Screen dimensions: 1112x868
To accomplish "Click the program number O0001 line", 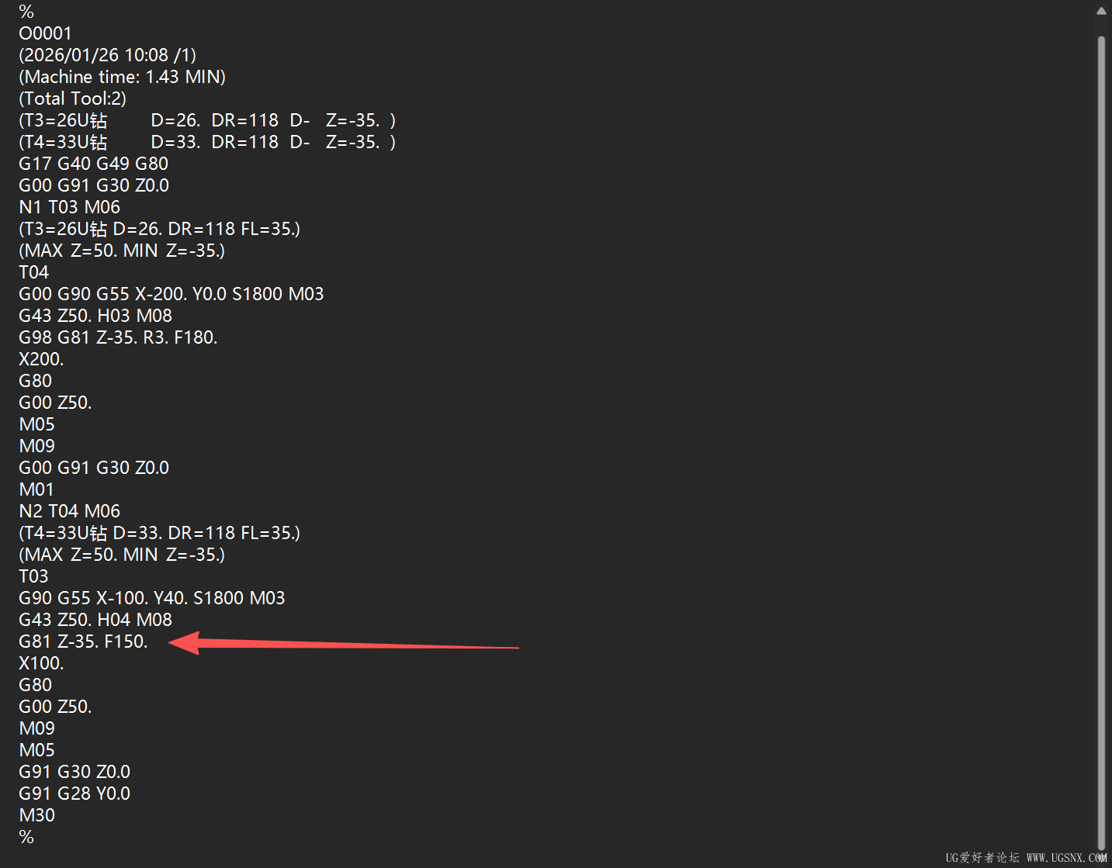I will point(45,33).
